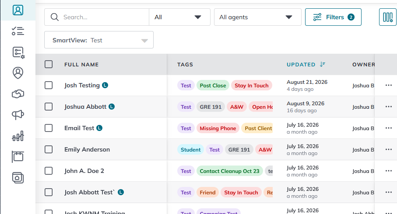Open contact Josh Testing
The height and width of the screenshot is (214, 397).
(82, 86)
